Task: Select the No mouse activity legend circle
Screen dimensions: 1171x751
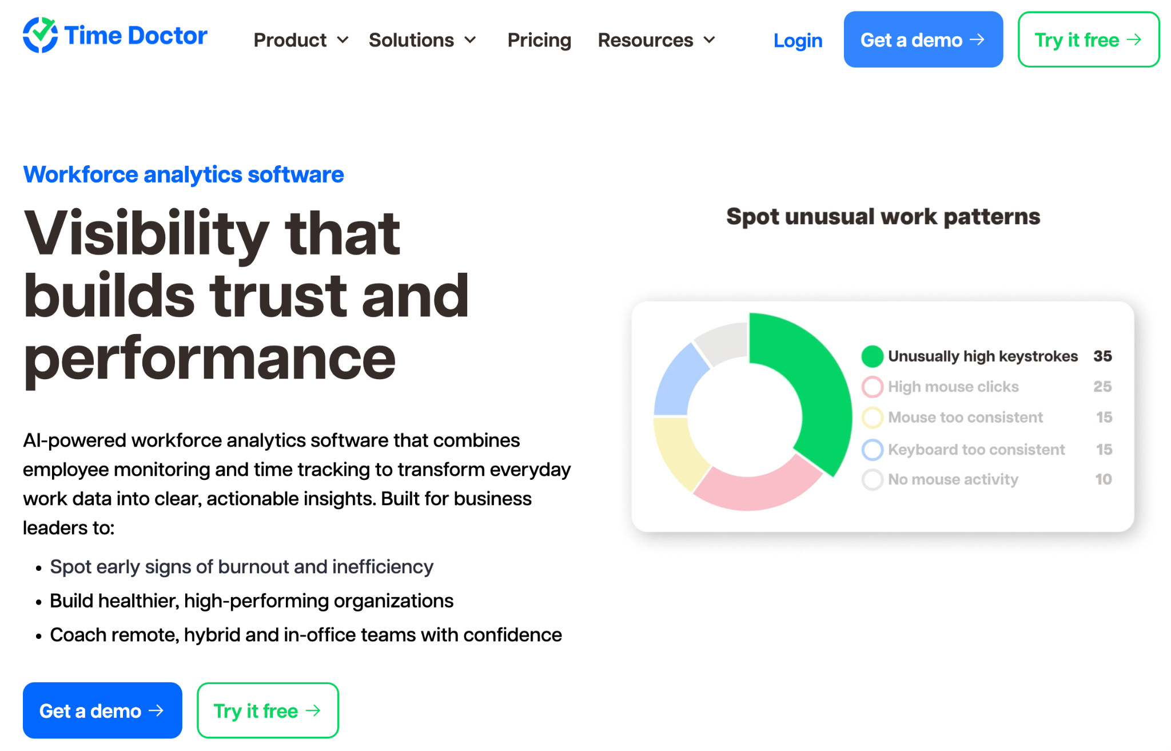Action: pos(873,479)
